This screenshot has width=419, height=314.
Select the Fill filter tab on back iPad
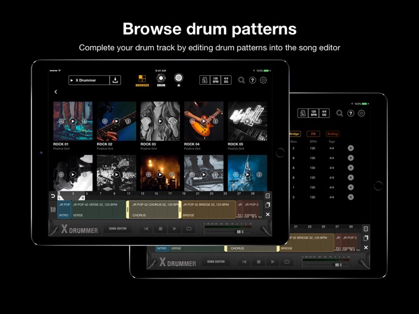click(313, 134)
